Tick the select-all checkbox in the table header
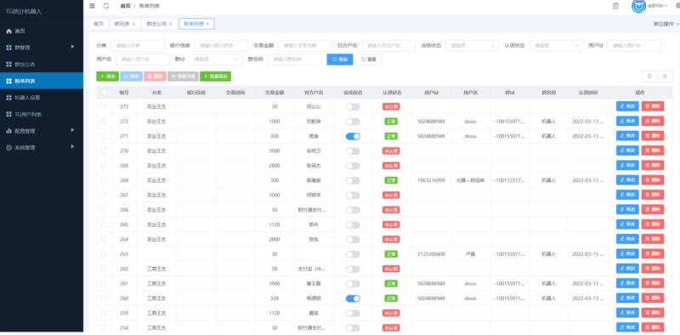This screenshot has width=680, height=335. click(x=104, y=93)
